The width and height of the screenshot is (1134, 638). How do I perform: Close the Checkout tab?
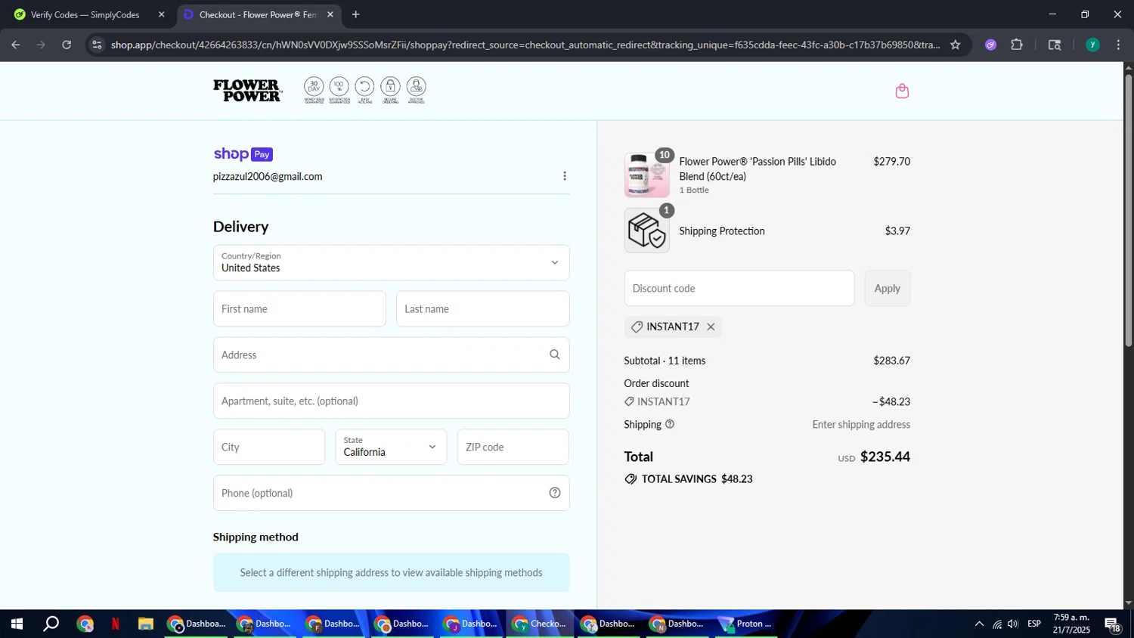(330, 14)
